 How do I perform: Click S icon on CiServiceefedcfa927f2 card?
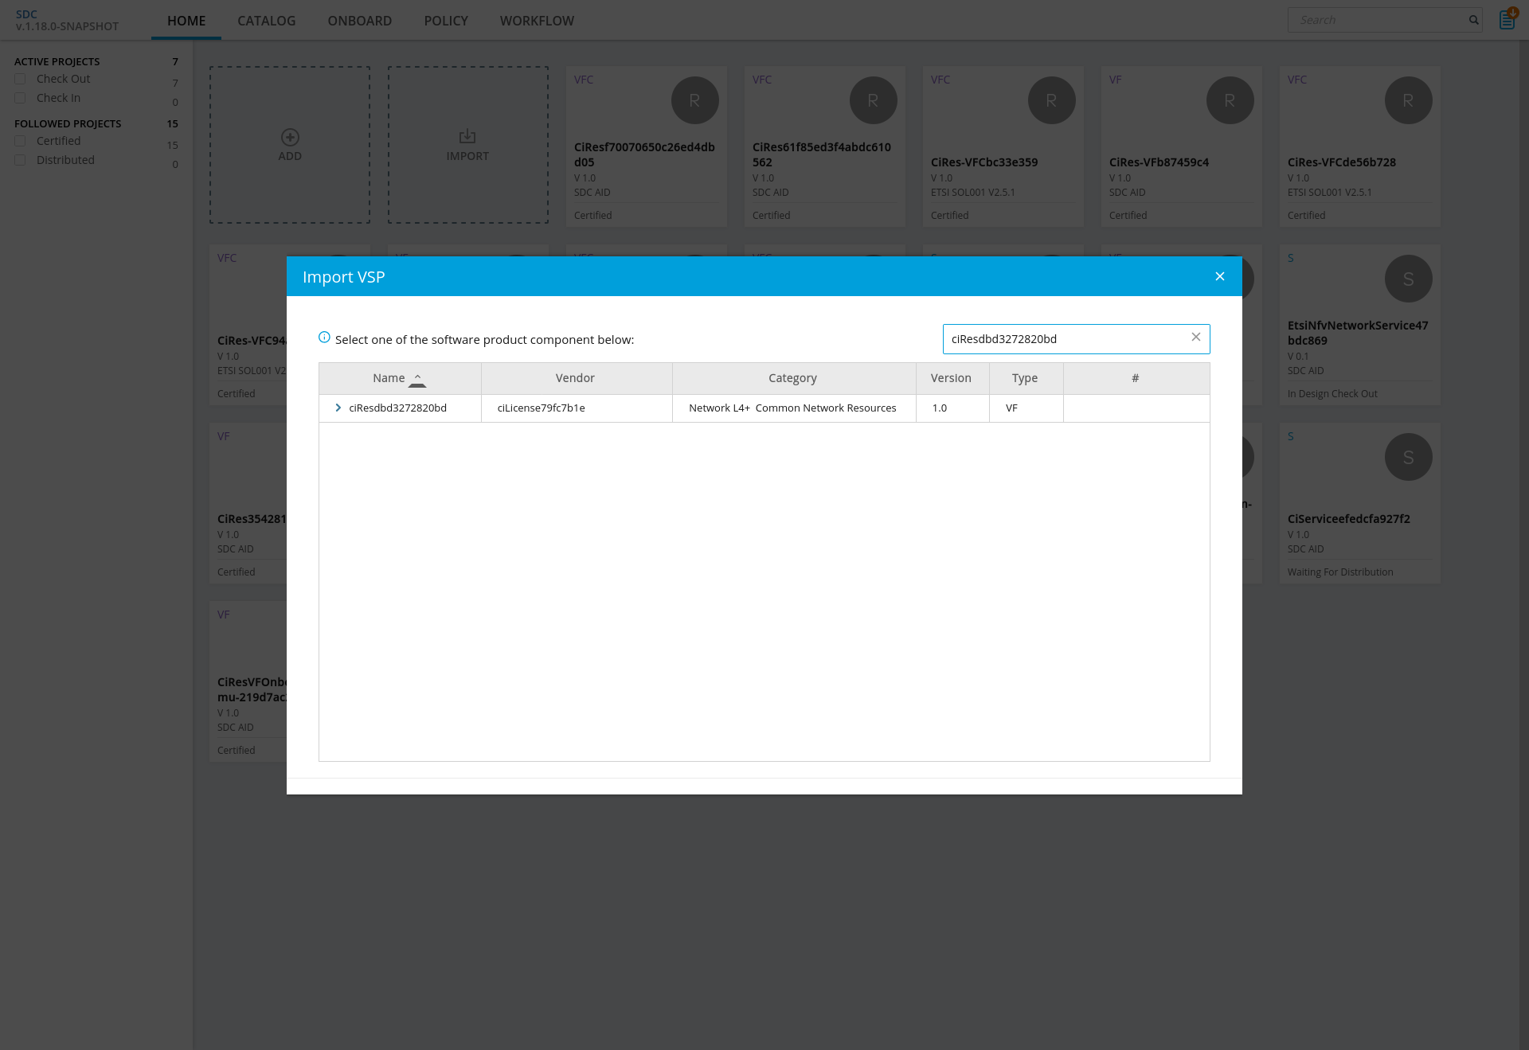coord(1408,457)
